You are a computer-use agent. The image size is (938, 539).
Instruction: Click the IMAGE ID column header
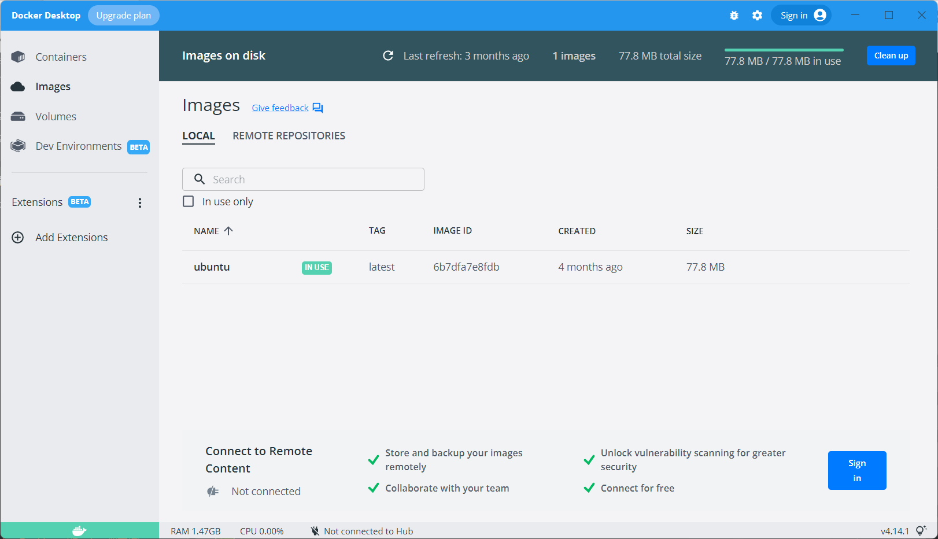453,231
